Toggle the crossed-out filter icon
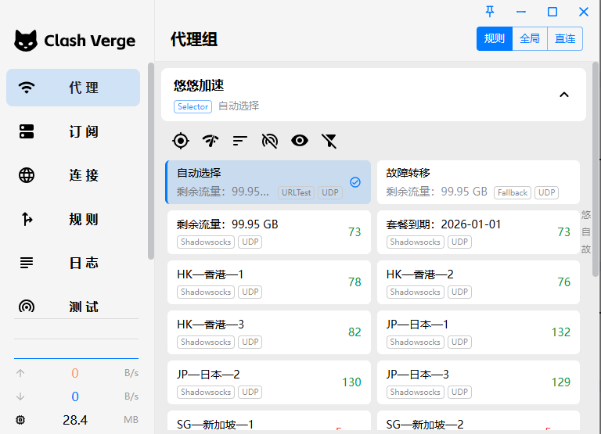The image size is (601, 434). point(329,141)
